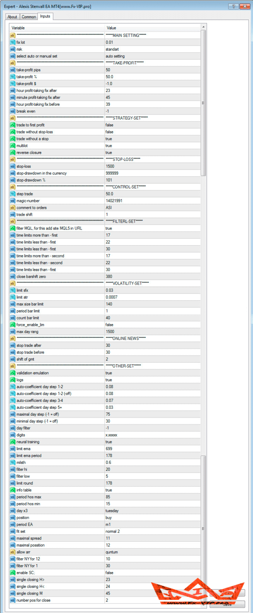Toggle the 'reverse closure' true value
Viewport: 253px width, 613px height.
tap(152, 153)
